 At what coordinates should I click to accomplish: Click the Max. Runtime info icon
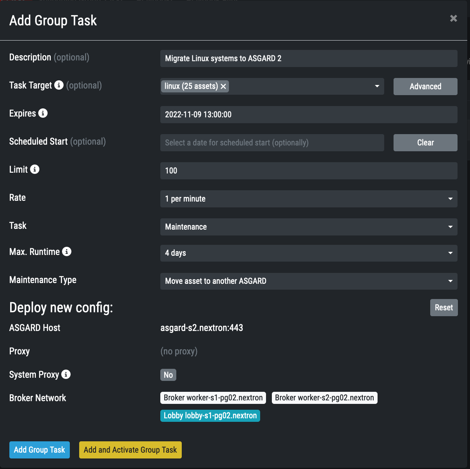67,251
